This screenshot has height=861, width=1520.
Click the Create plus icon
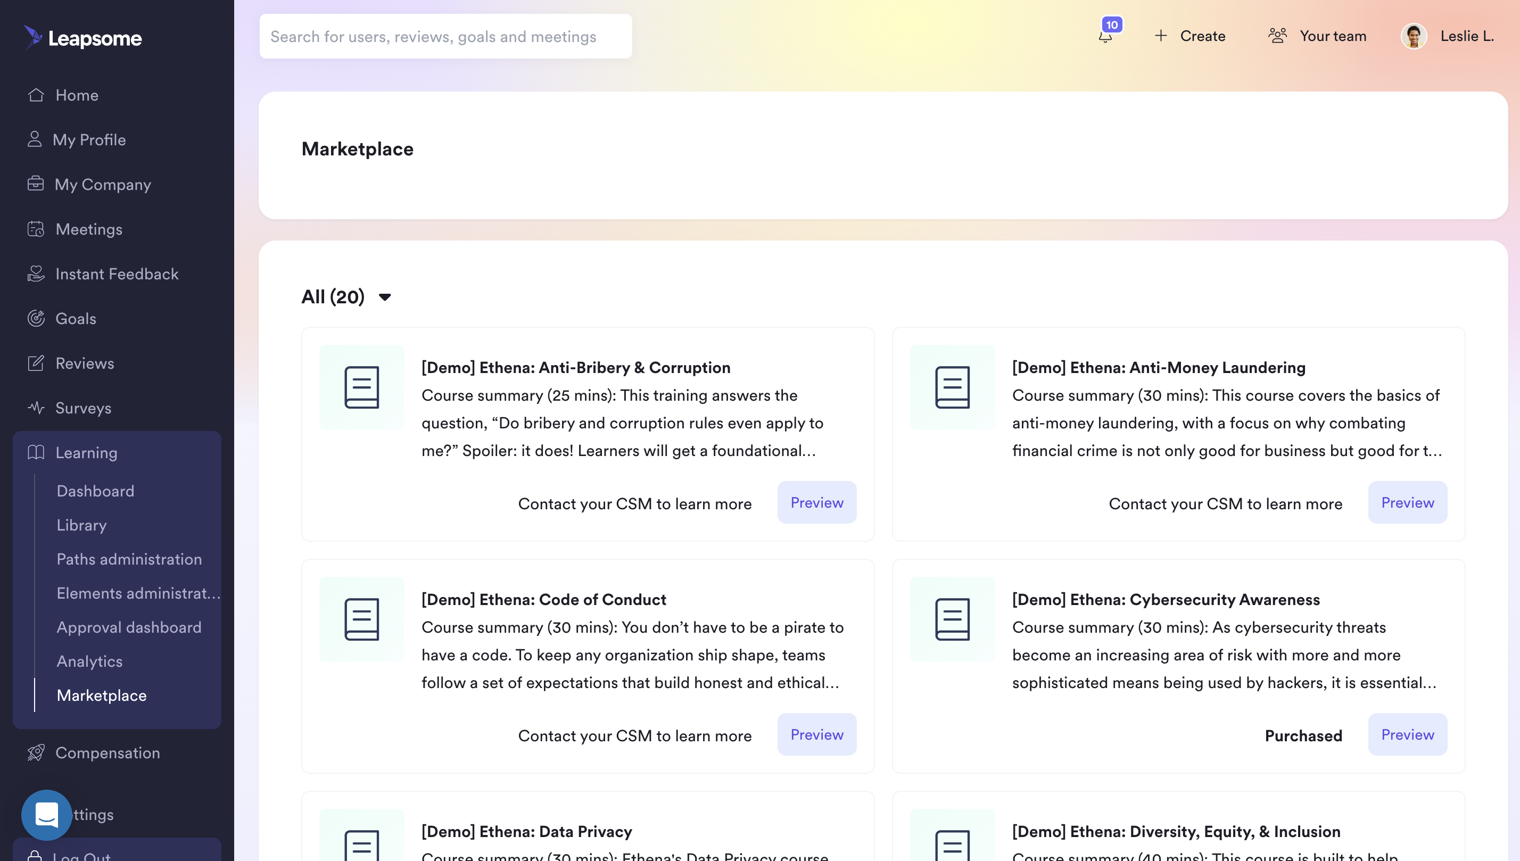[1161, 36]
